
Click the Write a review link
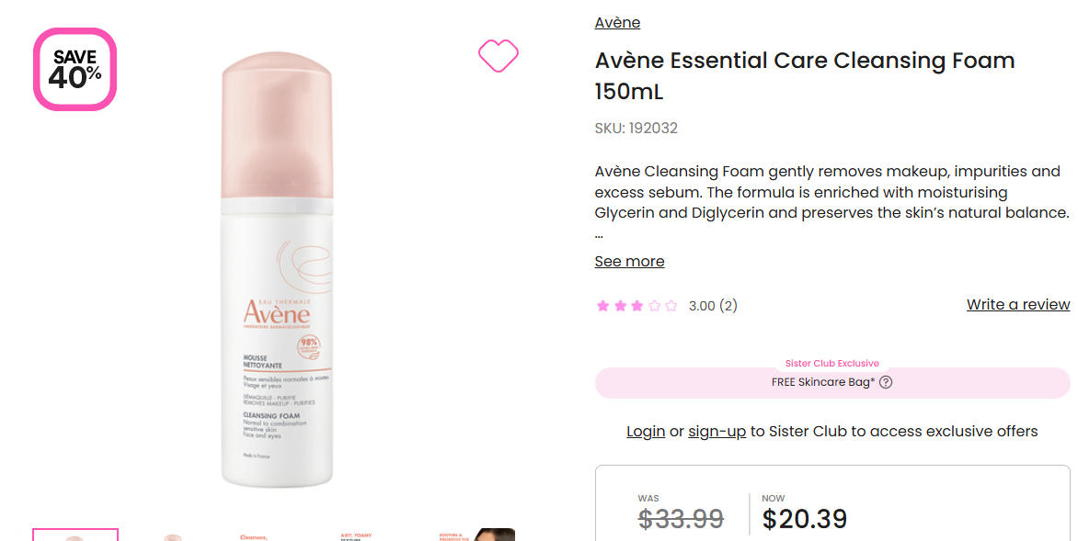coord(1018,305)
